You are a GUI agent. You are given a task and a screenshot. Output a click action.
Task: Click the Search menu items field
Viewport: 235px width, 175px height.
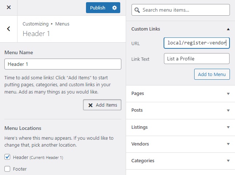coord(184,10)
